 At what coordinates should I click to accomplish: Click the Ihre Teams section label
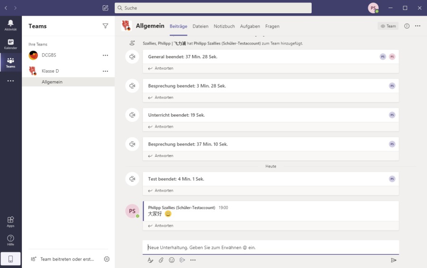pos(38,44)
